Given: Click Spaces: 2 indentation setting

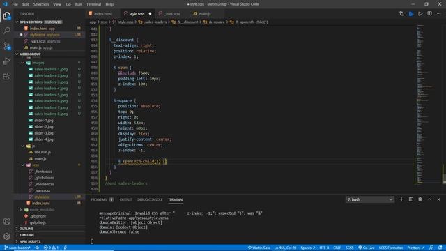Looking at the screenshot, I should tap(308, 248).
